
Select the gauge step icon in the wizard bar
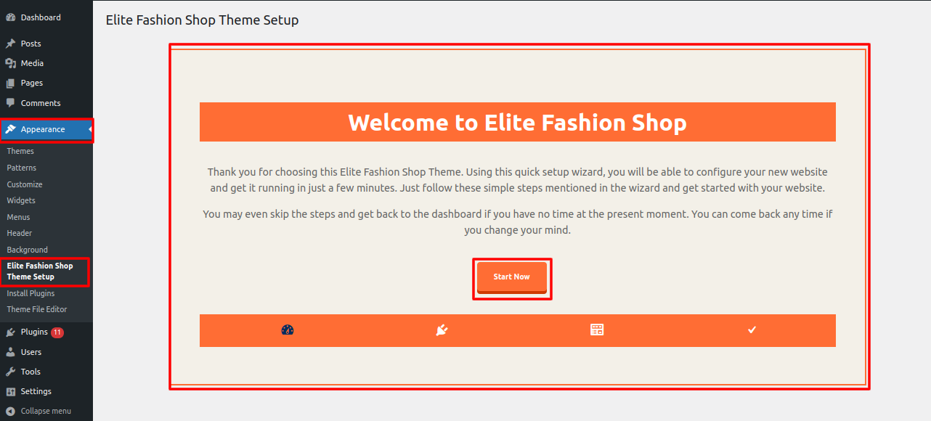[288, 330]
